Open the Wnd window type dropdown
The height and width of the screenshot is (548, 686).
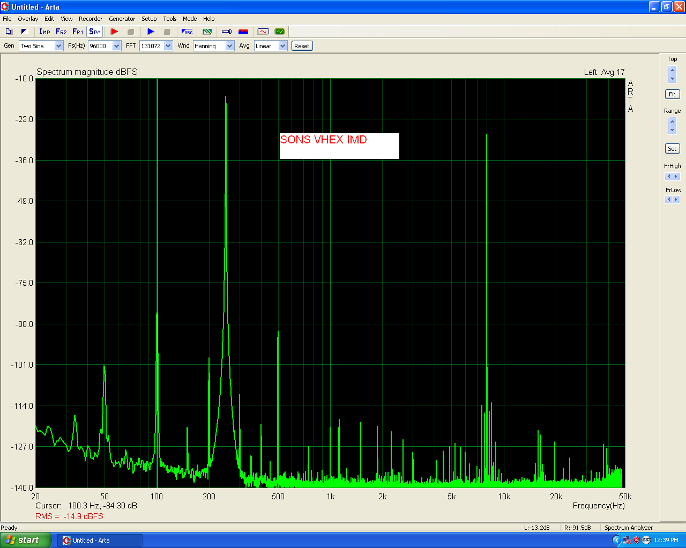229,46
